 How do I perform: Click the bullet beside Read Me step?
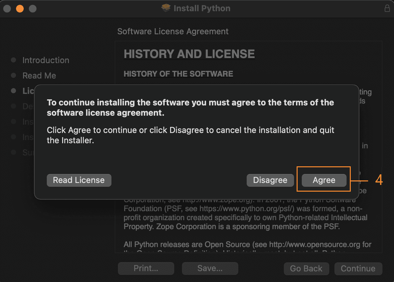[13, 76]
